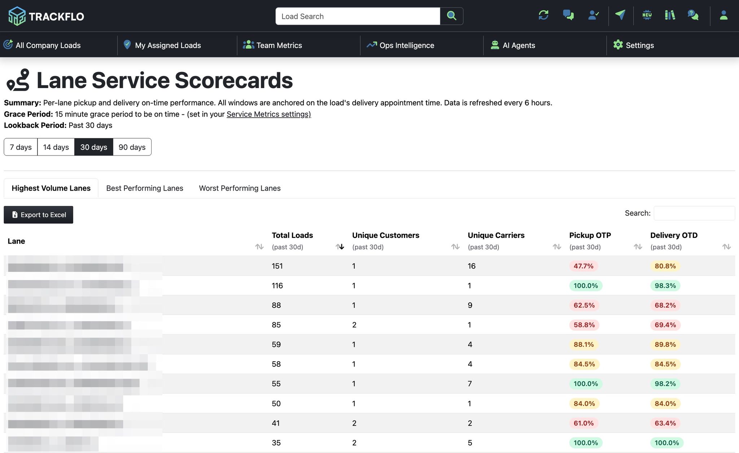The width and height of the screenshot is (739, 453).
Task: Switch to Worst Performing Lanes tab
Action: pyautogui.click(x=240, y=188)
